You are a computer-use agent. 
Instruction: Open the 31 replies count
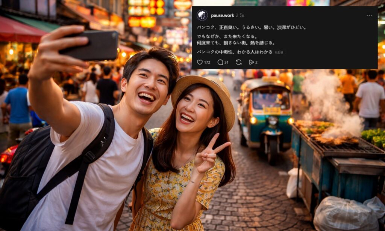point(226,62)
